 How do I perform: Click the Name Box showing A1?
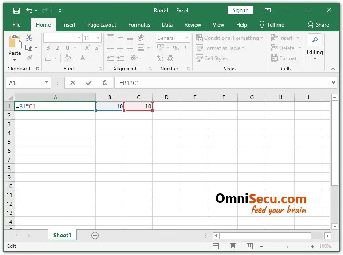pyautogui.click(x=28, y=83)
